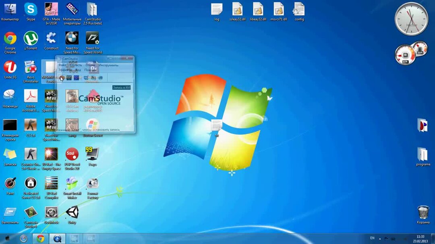Select Dedicated Server CS 1.6 icon
This screenshot has height=244, width=435.
tap(31, 188)
